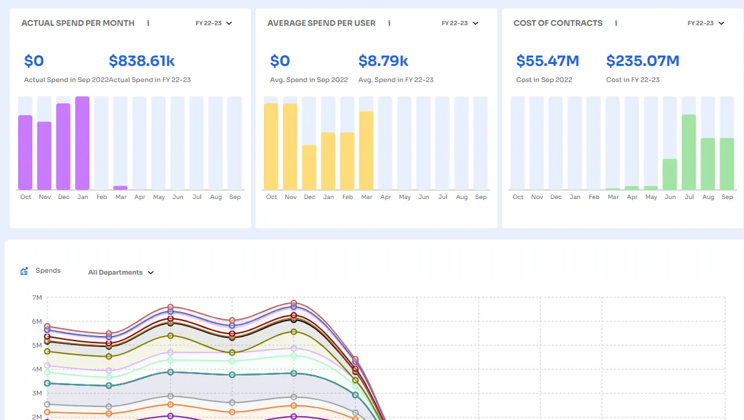Click Dec bar in Actual Spend chart
The height and width of the screenshot is (420, 744).
click(63, 147)
